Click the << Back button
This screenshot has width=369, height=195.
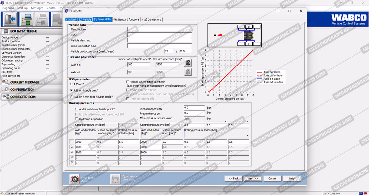coord(234,179)
